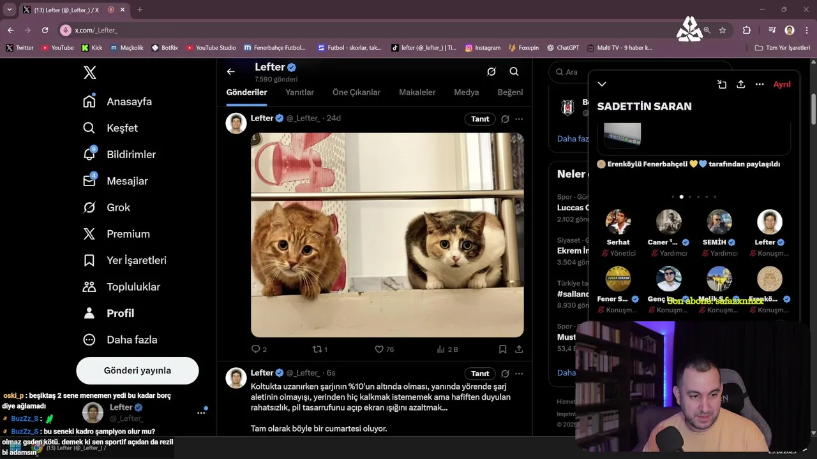The image size is (817, 459).
Task: Open Grok icon on the 6s post
Action: coord(505,374)
